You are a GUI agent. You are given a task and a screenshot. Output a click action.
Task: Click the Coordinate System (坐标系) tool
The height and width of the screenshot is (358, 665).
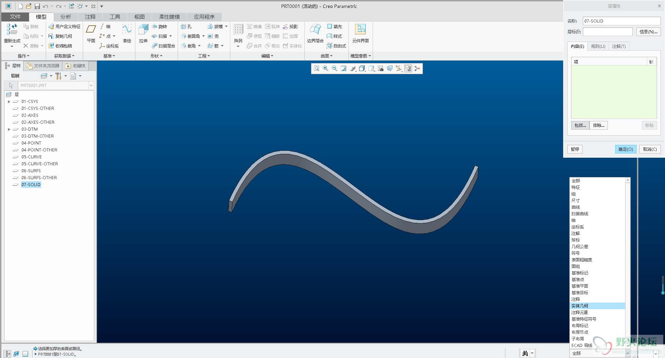point(109,46)
